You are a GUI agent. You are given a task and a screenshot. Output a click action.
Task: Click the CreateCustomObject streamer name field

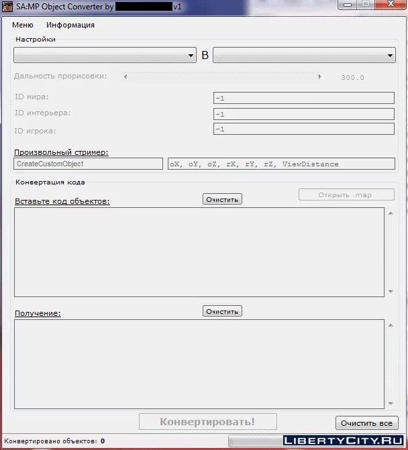click(88, 164)
